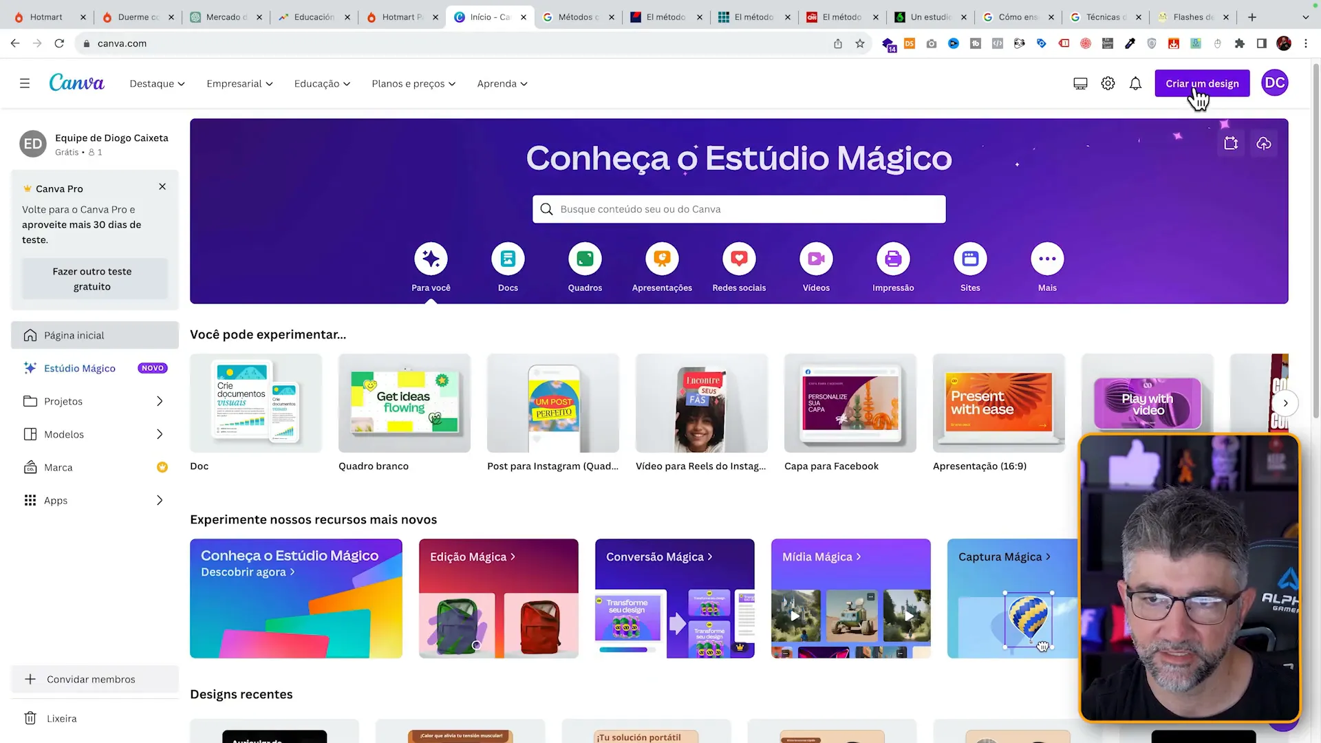Image resolution: width=1321 pixels, height=743 pixels.
Task: Select the Doc template thumbnail
Action: (x=256, y=403)
